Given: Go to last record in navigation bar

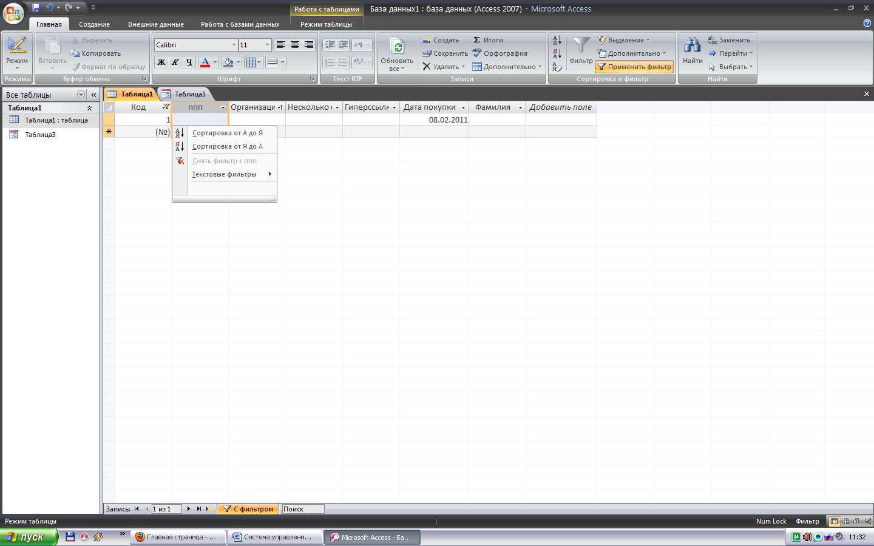Looking at the screenshot, I should (198, 509).
